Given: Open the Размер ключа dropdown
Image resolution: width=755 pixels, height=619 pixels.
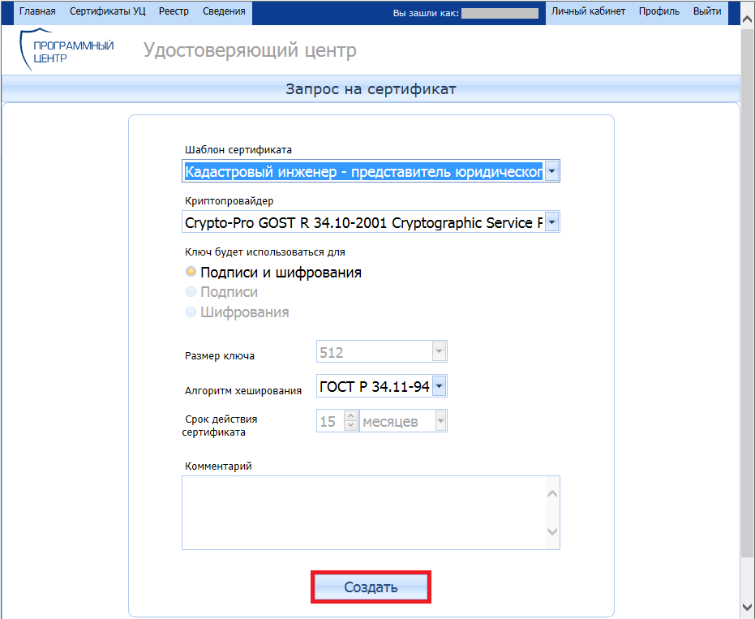Looking at the screenshot, I should (439, 352).
